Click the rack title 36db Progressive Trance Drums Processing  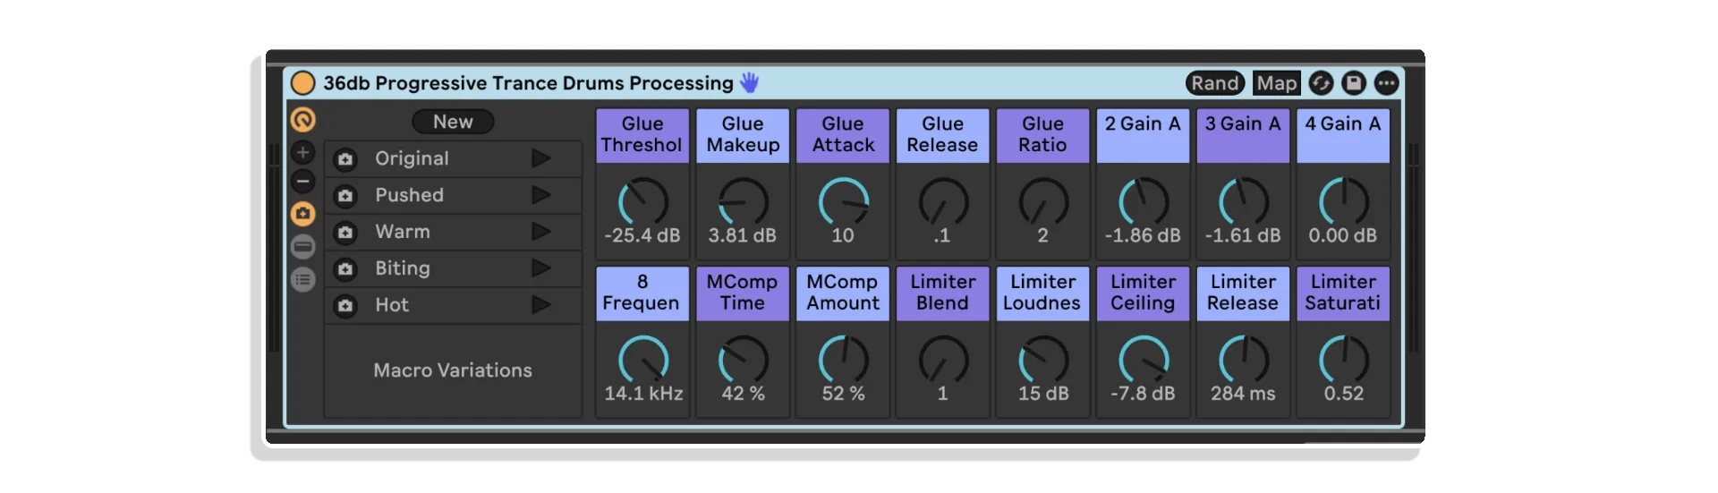click(x=528, y=83)
